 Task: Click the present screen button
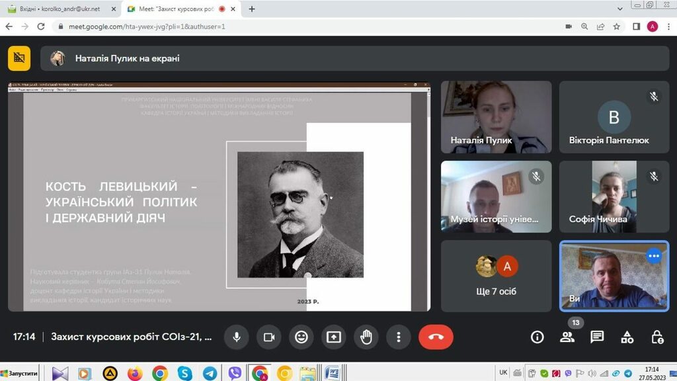[333, 337]
